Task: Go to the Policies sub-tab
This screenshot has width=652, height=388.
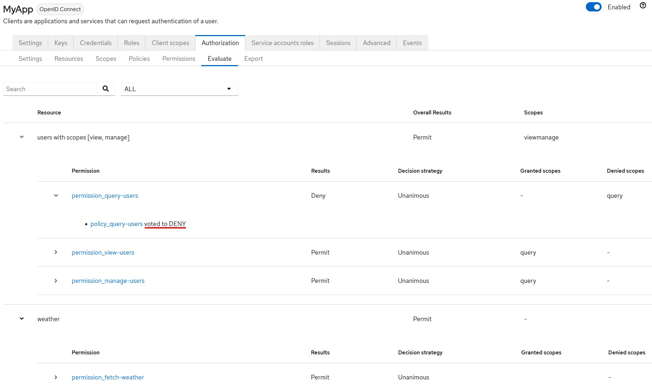Action: point(139,59)
